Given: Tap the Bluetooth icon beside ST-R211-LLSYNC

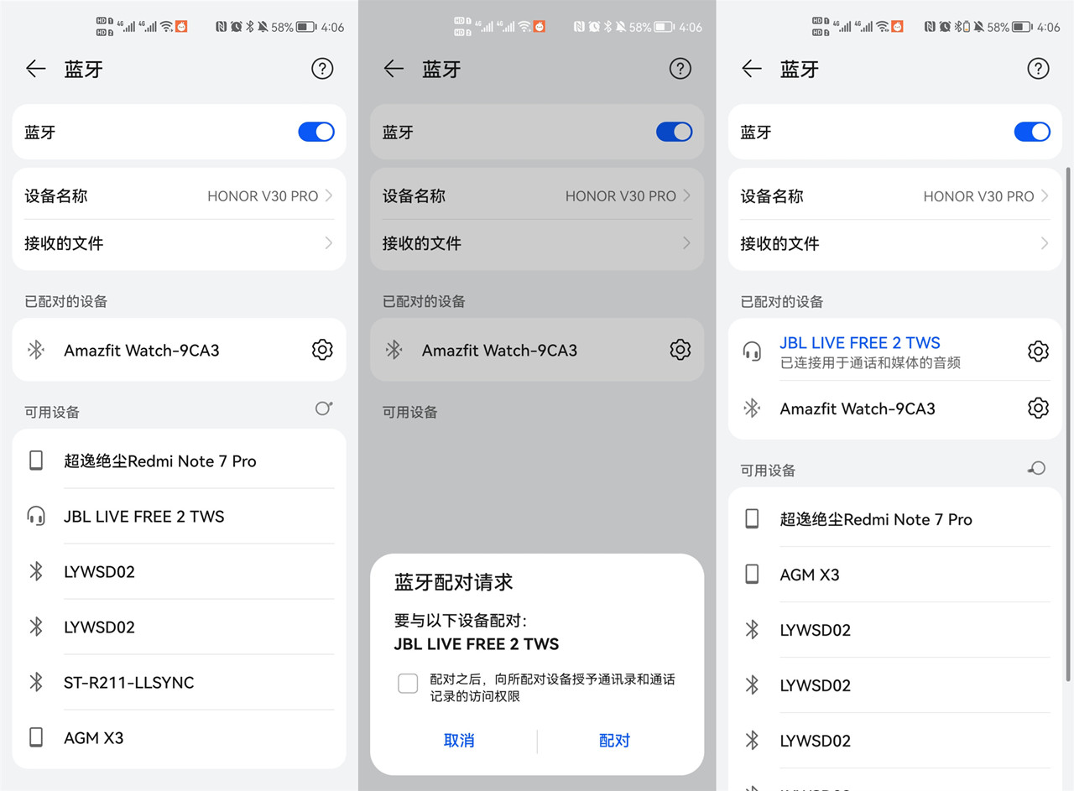Looking at the screenshot, I should click(36, 682).
